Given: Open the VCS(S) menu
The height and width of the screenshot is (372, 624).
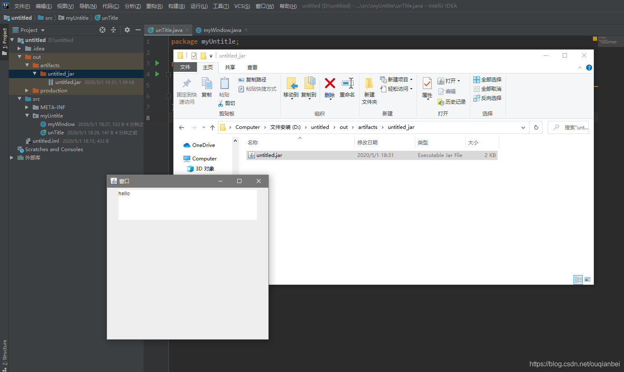Looking at the screenshot, I should tap(242, 6).
